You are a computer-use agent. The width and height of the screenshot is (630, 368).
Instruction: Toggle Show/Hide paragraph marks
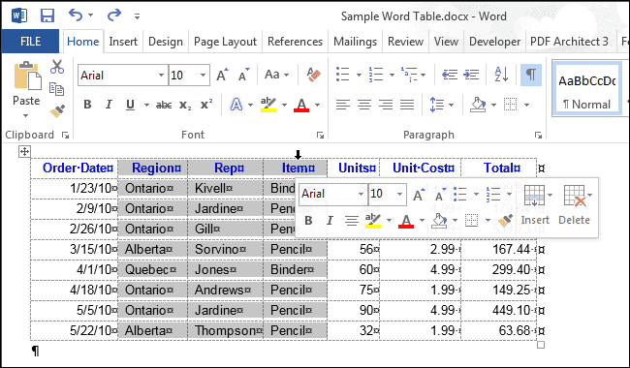531,75
